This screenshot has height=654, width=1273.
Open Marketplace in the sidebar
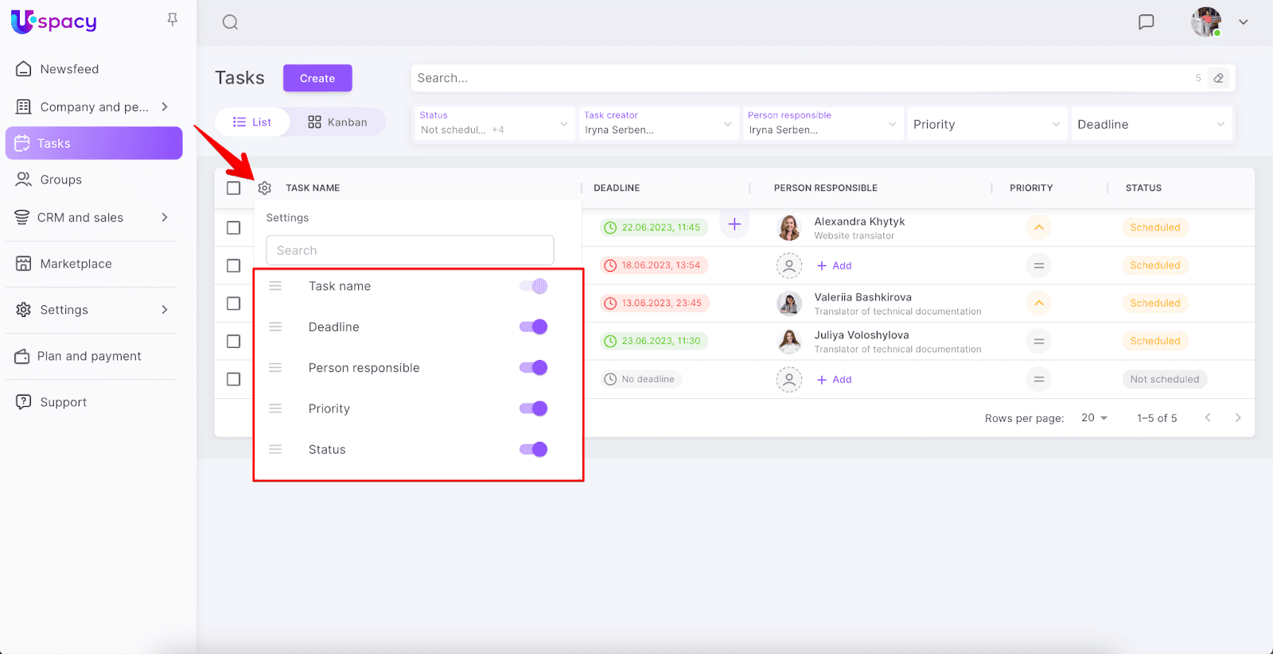(x=76, y=264)
